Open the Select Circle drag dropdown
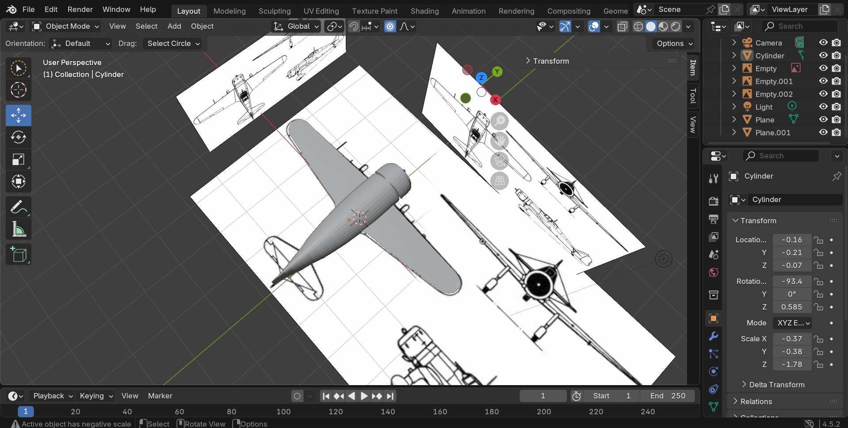This screenshot has height=428, width=848. coord(172,43)
